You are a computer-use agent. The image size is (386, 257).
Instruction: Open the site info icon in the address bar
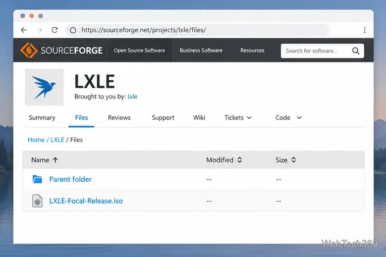coord(73,30)
